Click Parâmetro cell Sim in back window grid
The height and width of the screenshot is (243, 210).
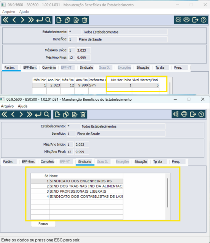point(97,85)
